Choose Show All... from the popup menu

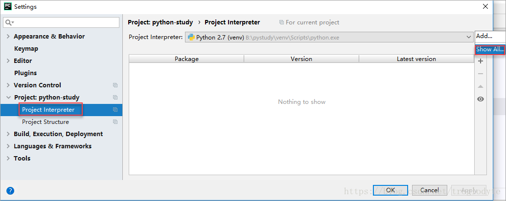coord(490,50)
